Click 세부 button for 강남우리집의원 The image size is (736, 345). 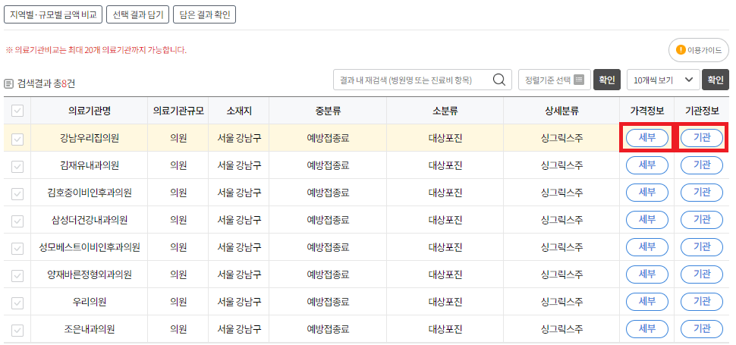(x=646, y=138)
